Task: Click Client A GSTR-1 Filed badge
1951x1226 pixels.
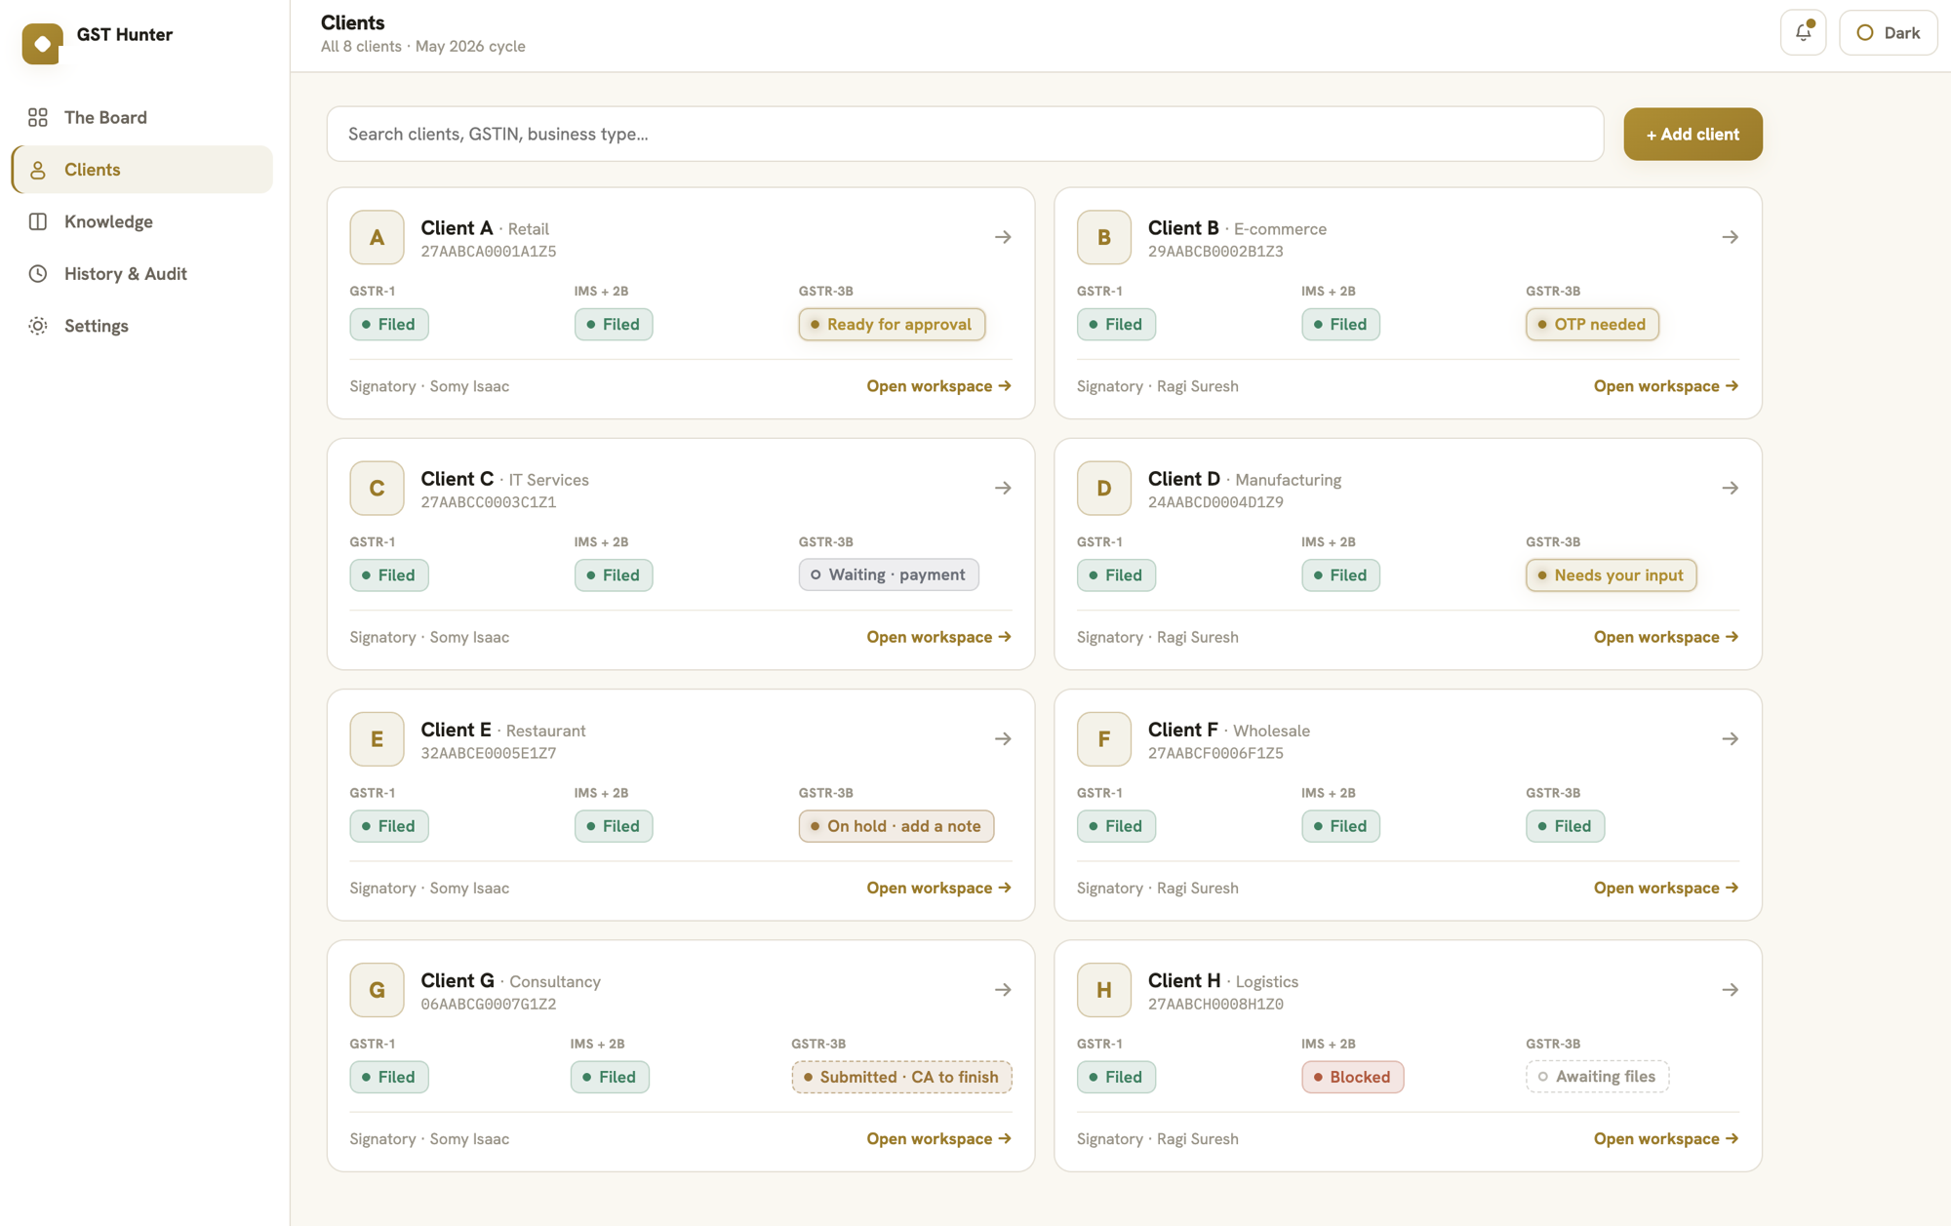Action: coord(388,324)
